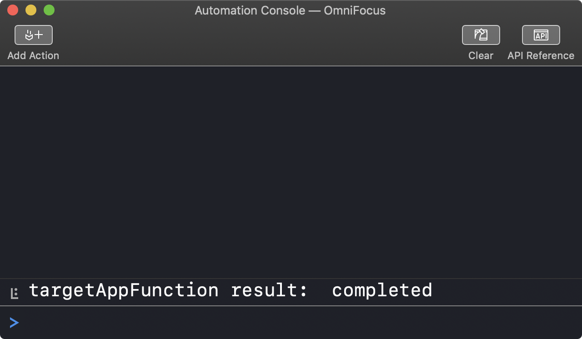
Task: Select the Add Action button image
Action: pos(33,35)
